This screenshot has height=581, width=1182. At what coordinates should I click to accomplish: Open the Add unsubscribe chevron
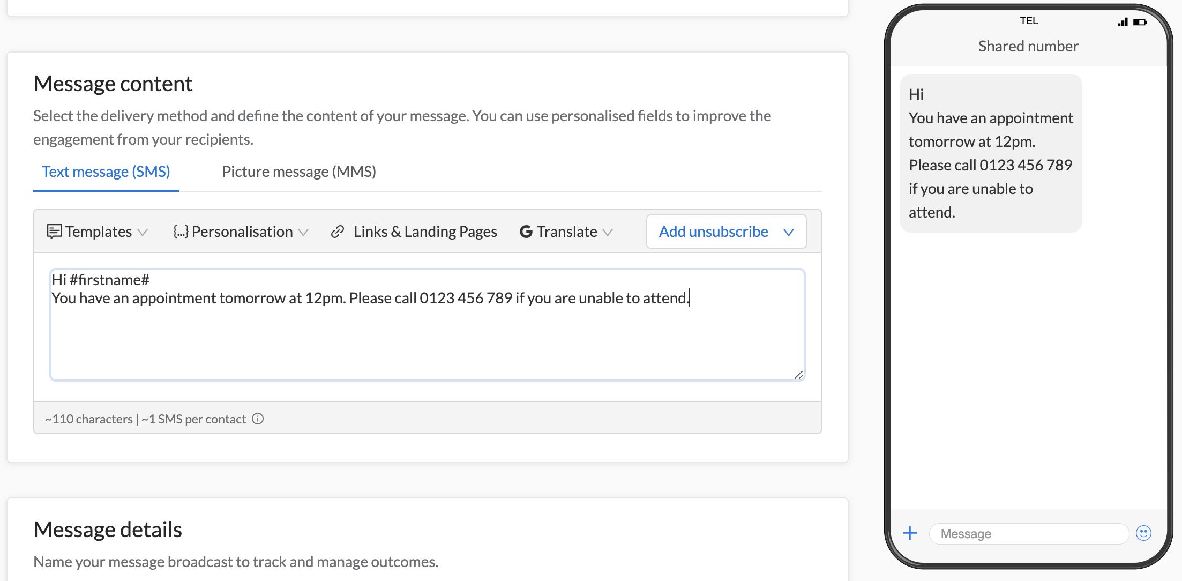[788, 232]
